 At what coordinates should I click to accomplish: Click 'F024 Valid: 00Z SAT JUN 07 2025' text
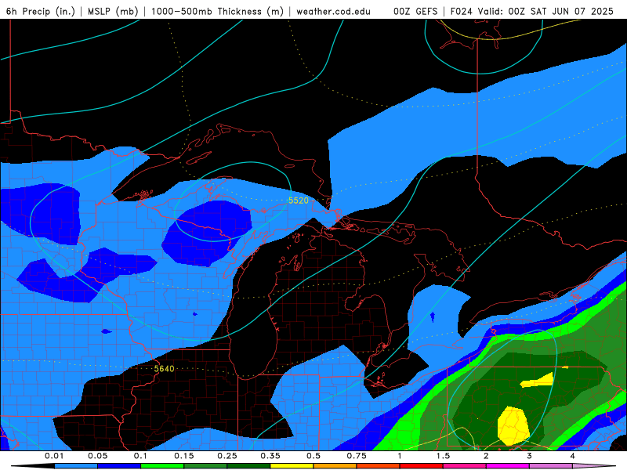tap(532, 11)
